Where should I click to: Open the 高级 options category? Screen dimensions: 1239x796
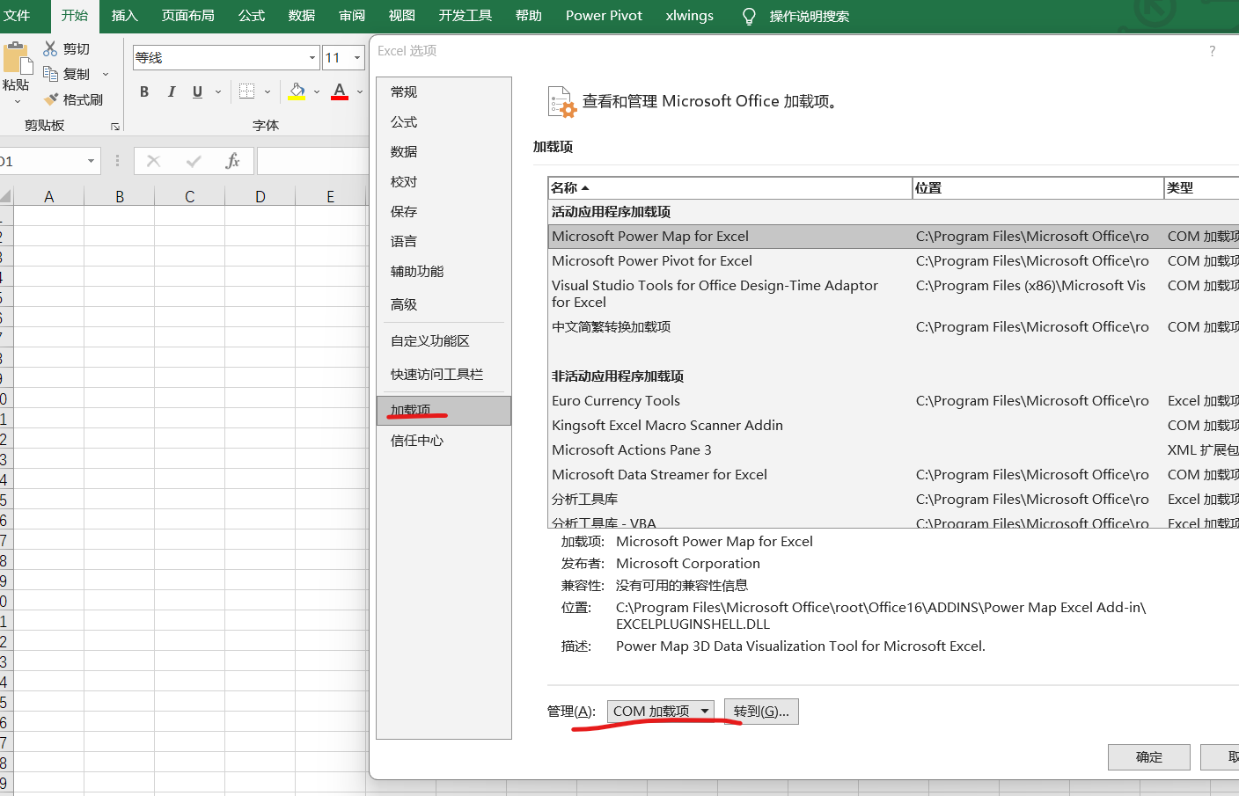pyautogui.click(x=444, y=305)
